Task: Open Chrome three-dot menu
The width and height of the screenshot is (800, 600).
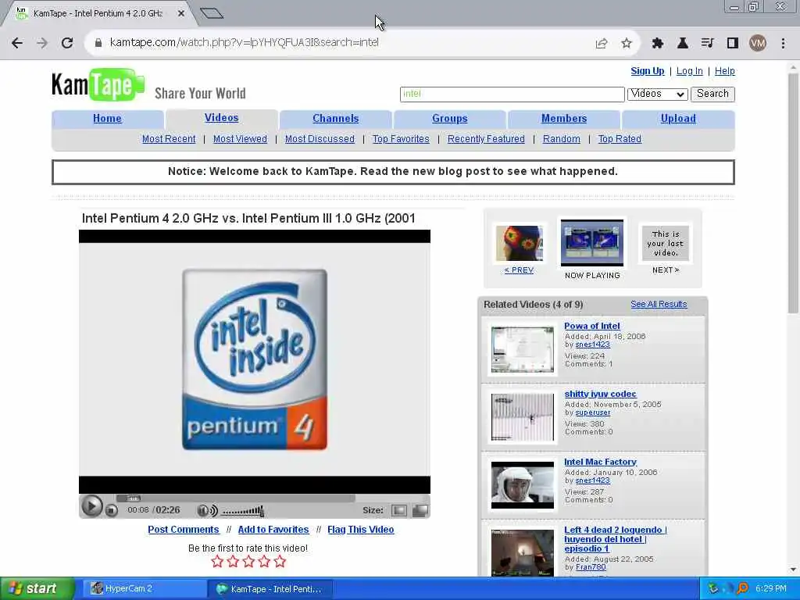Action: click(783, 44)
